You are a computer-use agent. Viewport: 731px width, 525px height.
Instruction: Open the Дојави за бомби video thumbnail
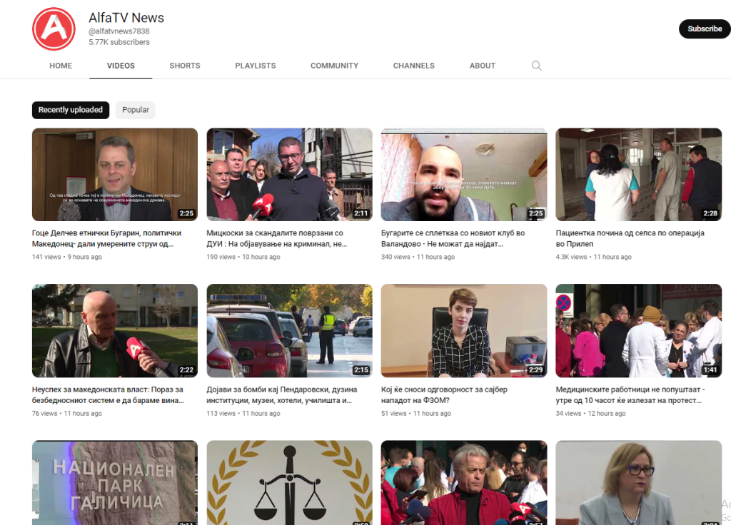(290, 331)
